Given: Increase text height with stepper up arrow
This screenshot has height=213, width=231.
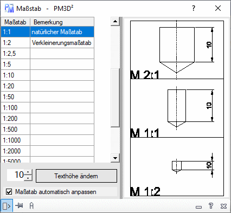Looking at the screenshot, I should tap(28, 172).
